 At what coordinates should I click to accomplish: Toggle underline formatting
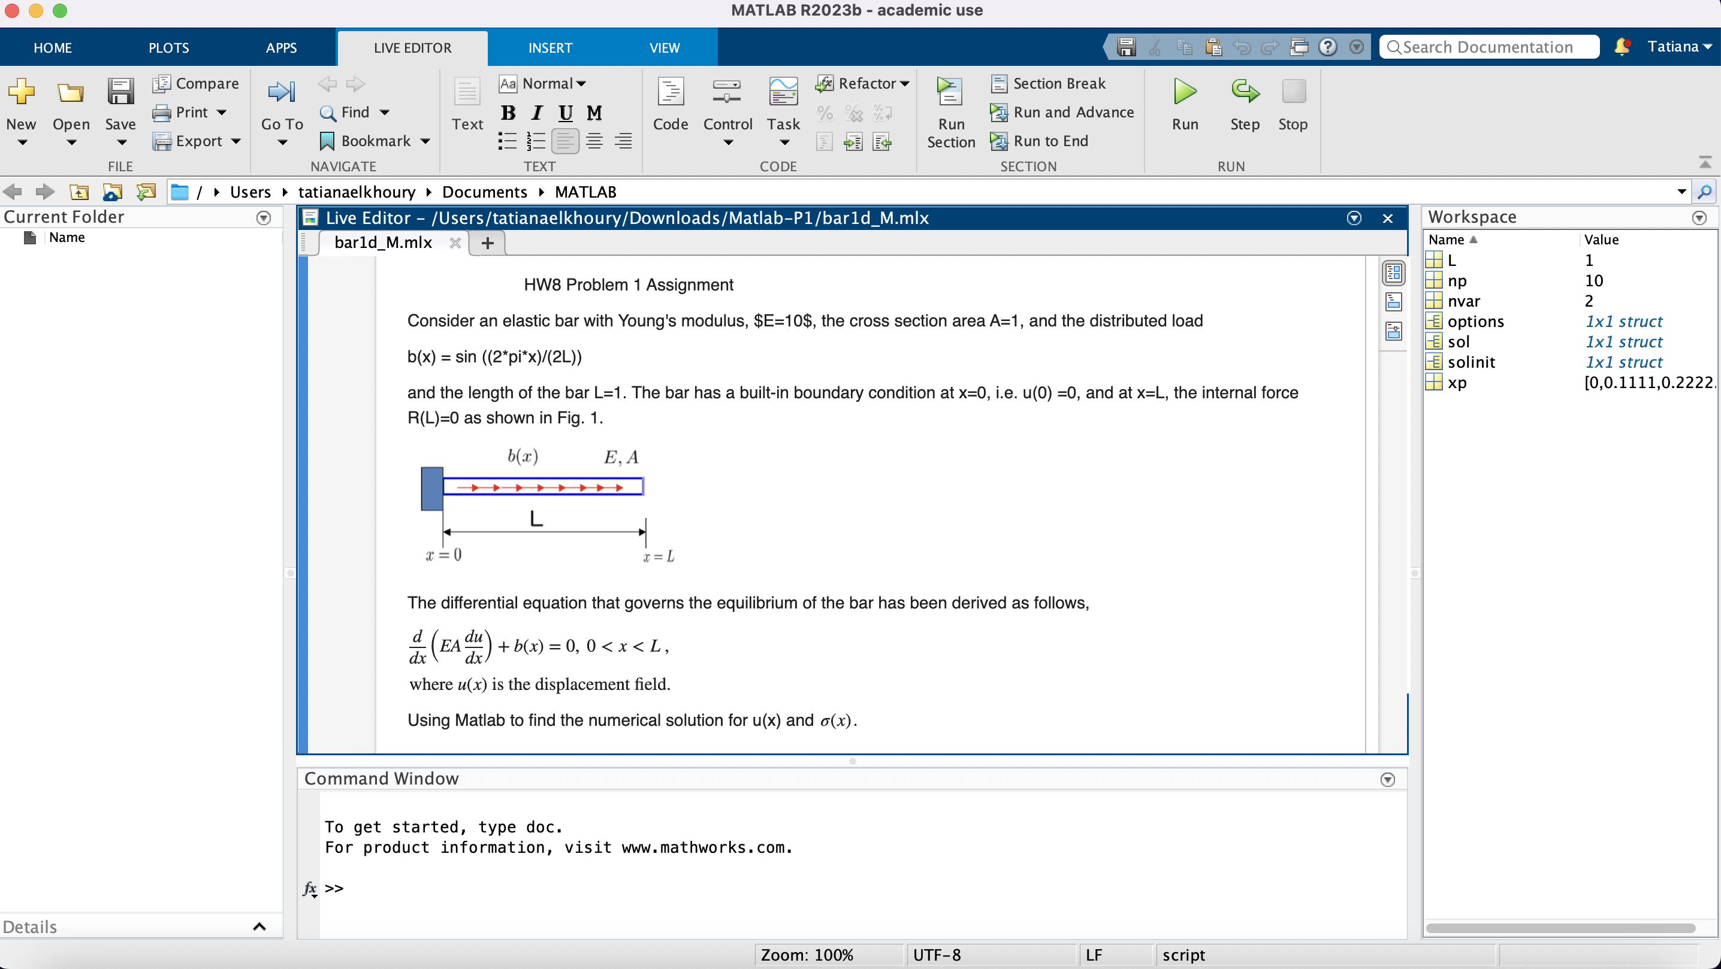[x=566, y=112]
